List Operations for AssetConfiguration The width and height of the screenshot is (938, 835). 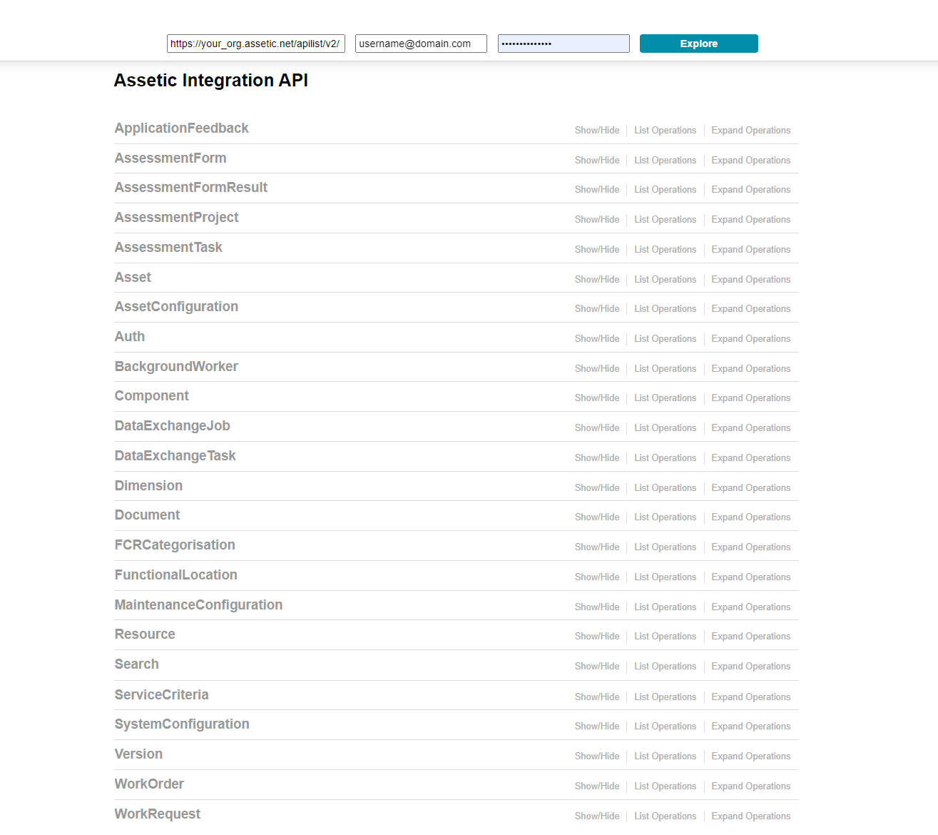[665, 309]
